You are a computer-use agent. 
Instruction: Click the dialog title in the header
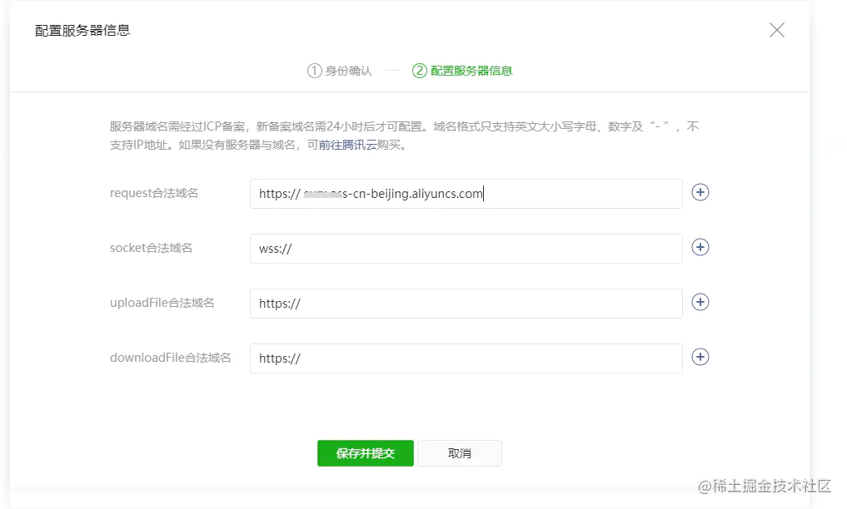(x=82, y=31)
